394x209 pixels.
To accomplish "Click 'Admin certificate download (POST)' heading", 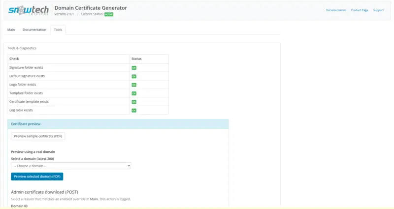I will (x=44, y=192).
